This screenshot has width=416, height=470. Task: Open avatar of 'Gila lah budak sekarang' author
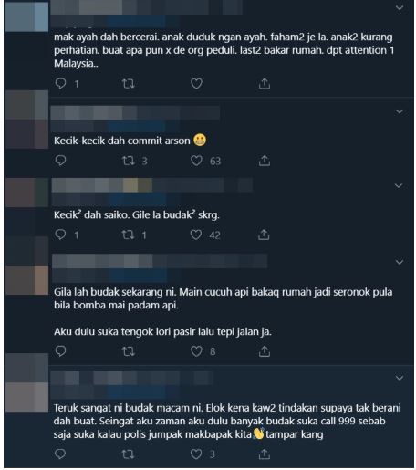(26, 280)
